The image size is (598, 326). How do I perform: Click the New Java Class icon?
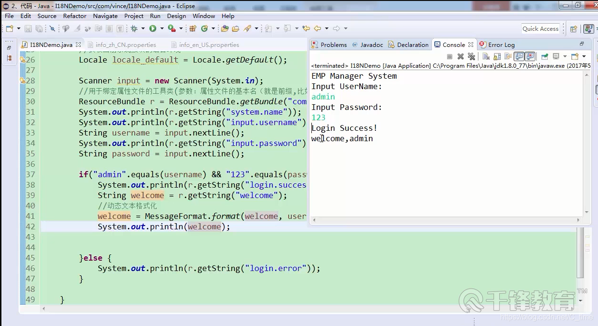coord(204,28)
